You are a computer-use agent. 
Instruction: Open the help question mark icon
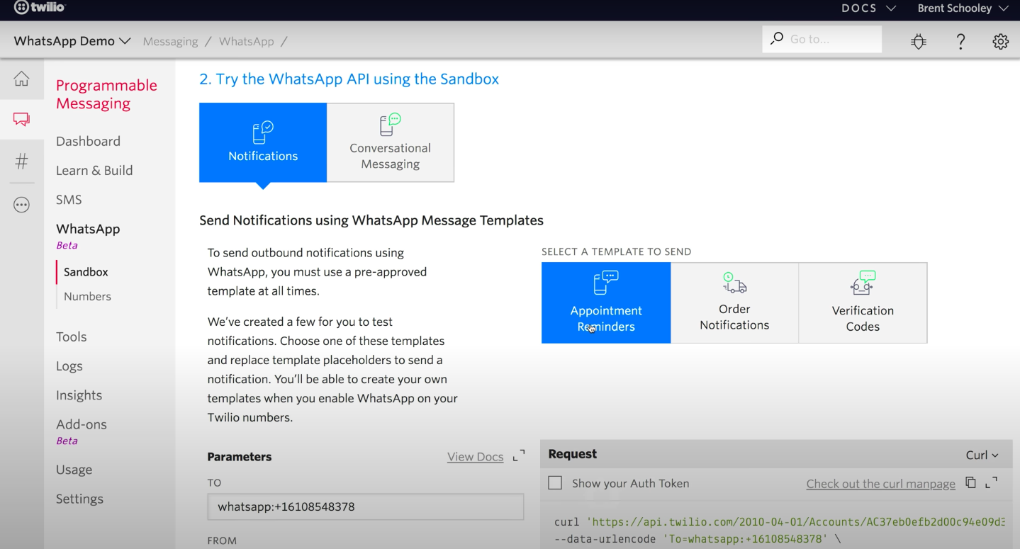[x=960, y=42]
